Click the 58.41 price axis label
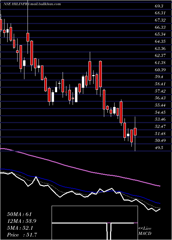Image resolution: width=172 pixels, height=240 pixels. [160, 84]
